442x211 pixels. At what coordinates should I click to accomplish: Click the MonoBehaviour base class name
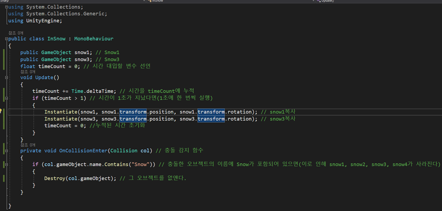93,39
